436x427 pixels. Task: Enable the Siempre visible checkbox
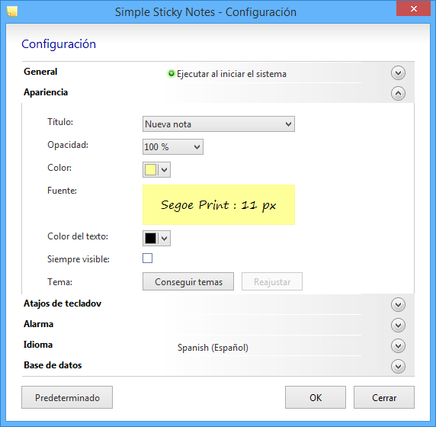click(147, 258)
